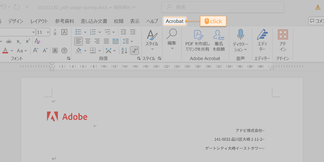Open the 編集 magnifier menu
The width and height of the screenshot is (324, 162).
click(172, 39)
